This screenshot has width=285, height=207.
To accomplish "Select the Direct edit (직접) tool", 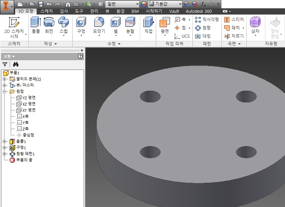I will point(149,25).
